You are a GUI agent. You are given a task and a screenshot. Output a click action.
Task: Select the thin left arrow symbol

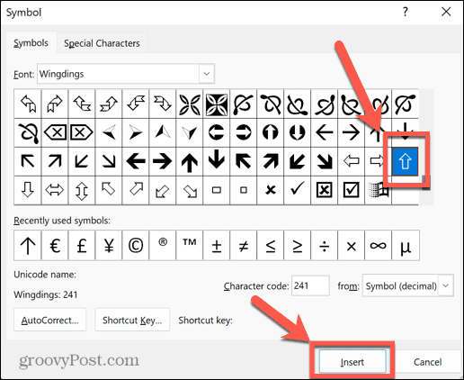[324, 132]
